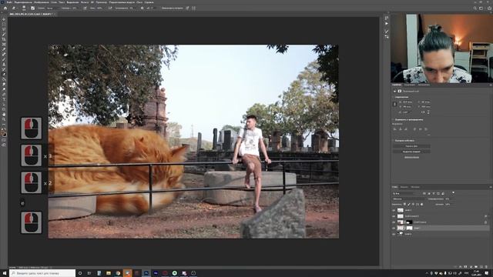Hide the bottom layer eye icon
Viewport: 493px width, 277px height.
[394, 234]
